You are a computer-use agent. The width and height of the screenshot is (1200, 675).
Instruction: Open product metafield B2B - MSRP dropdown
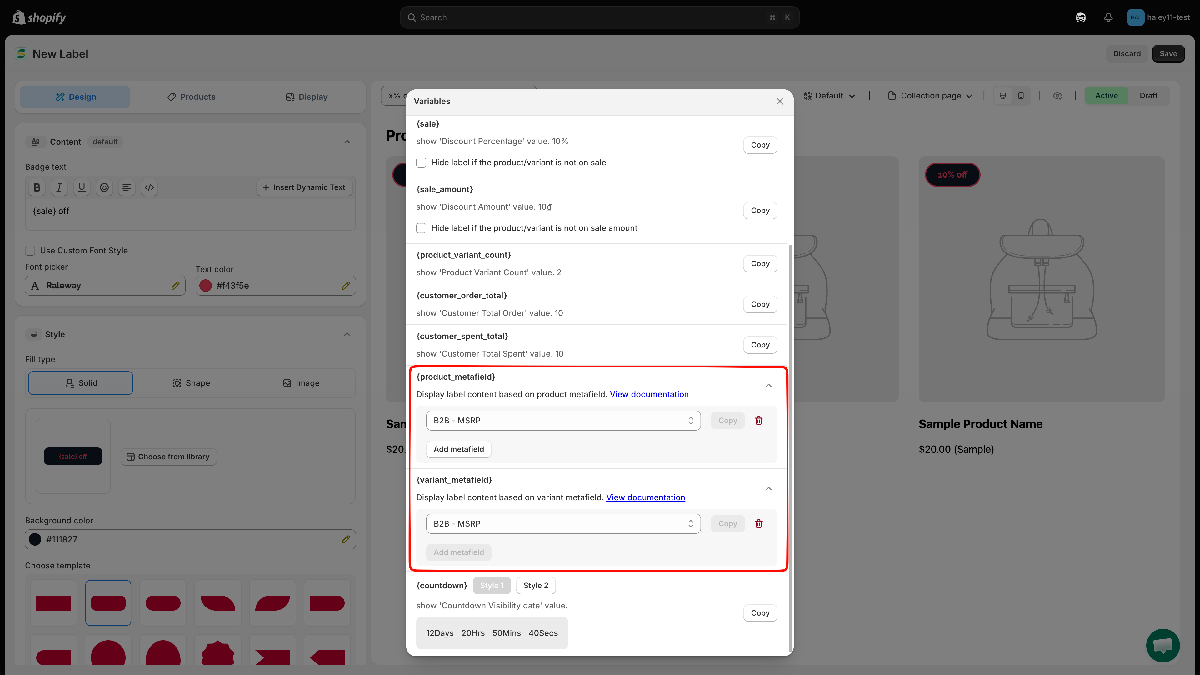coord(563,421)
